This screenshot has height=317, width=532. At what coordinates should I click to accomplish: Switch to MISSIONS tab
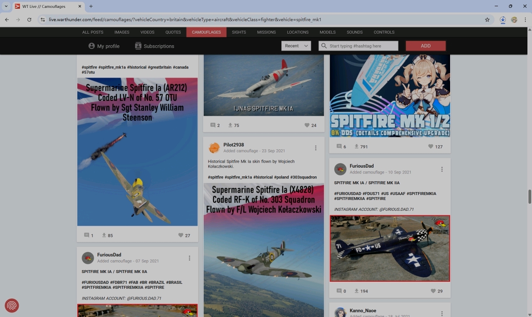point(266,32)
